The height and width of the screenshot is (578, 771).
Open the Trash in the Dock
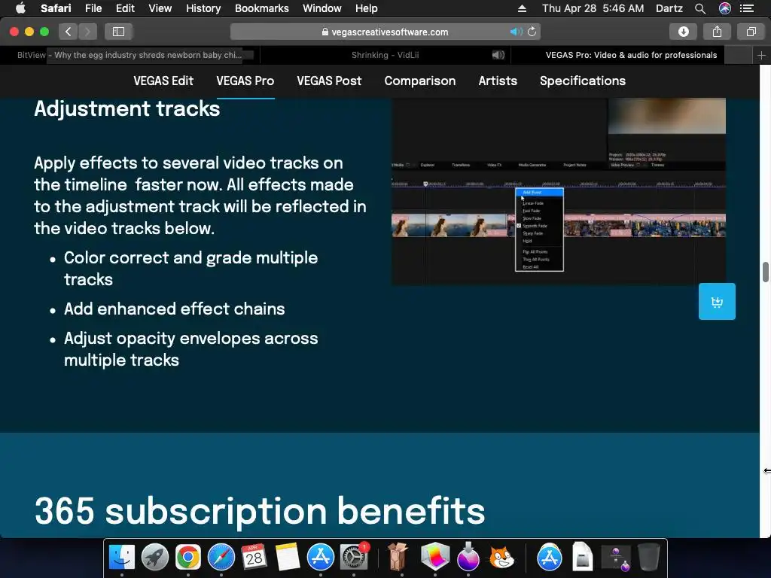[x=648, y=558]
